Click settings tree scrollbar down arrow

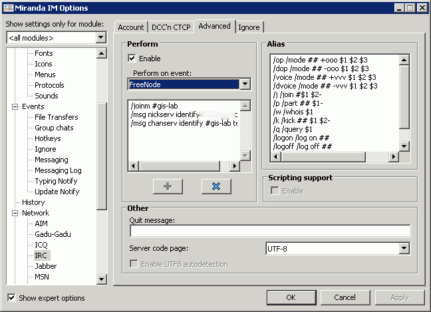point(101,279)
